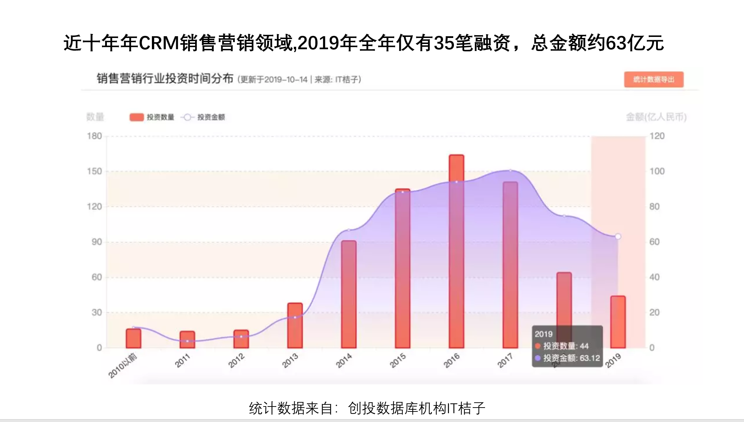Click the 2010以前 x-axis label
Image resolution: width=744 pixels, height=422 pixels.
pyautogui.click(x=122, y=366)
